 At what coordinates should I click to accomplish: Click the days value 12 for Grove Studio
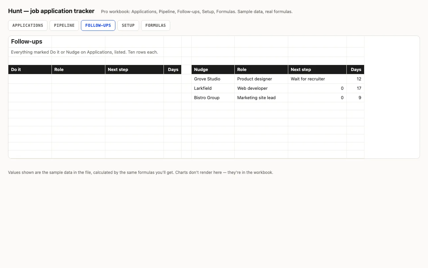[355, 79]
